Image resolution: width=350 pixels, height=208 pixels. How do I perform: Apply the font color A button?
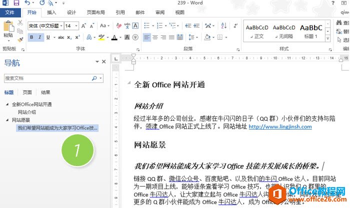point(114,37)
